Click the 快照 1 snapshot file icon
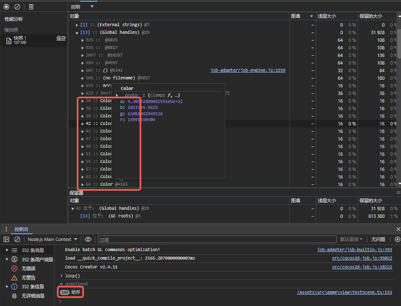Image resolution: width=401 pixels, height=306 pixels. pos(9,41)
